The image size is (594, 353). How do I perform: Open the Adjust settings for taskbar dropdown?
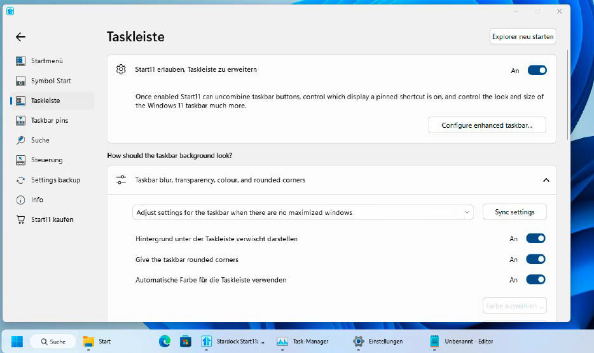[x=303, y=212]
